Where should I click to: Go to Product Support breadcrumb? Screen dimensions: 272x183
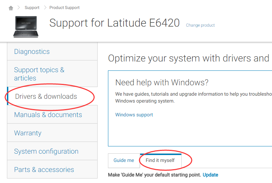click(64, 8)
